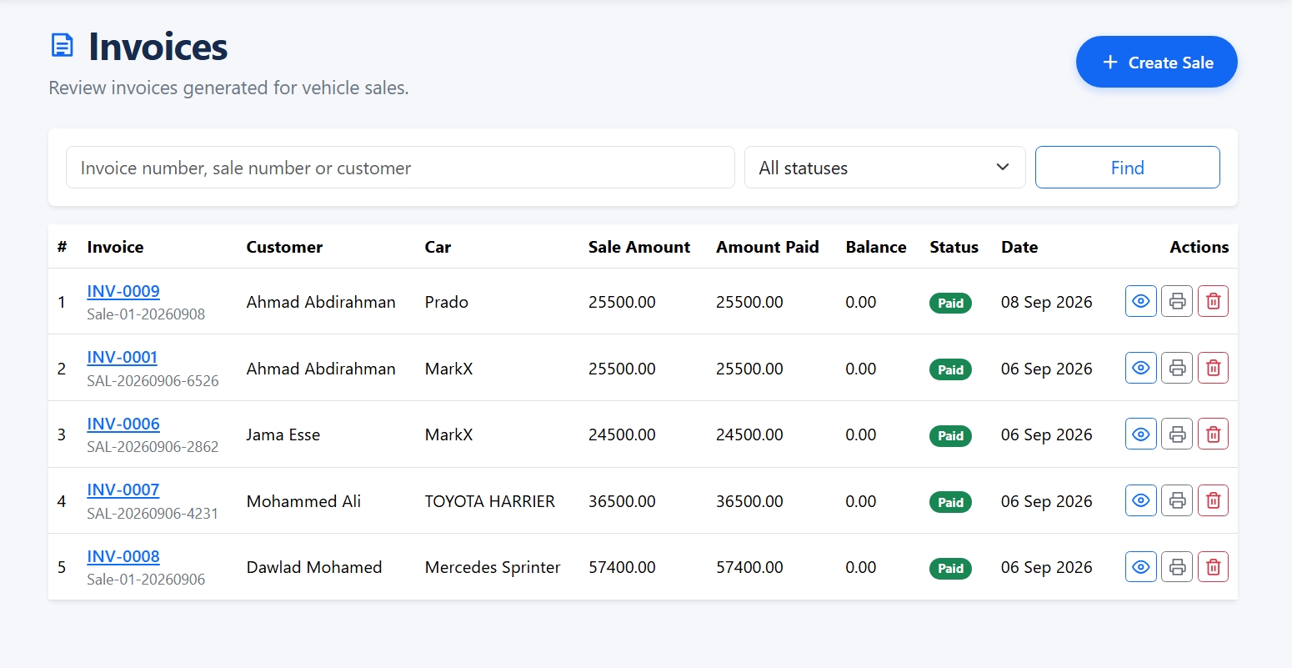The height and width of the screenshot is (668, 1292).
Task: View invoice INV-0007 with the eye icon
Action: click(x=1141, y=500)
